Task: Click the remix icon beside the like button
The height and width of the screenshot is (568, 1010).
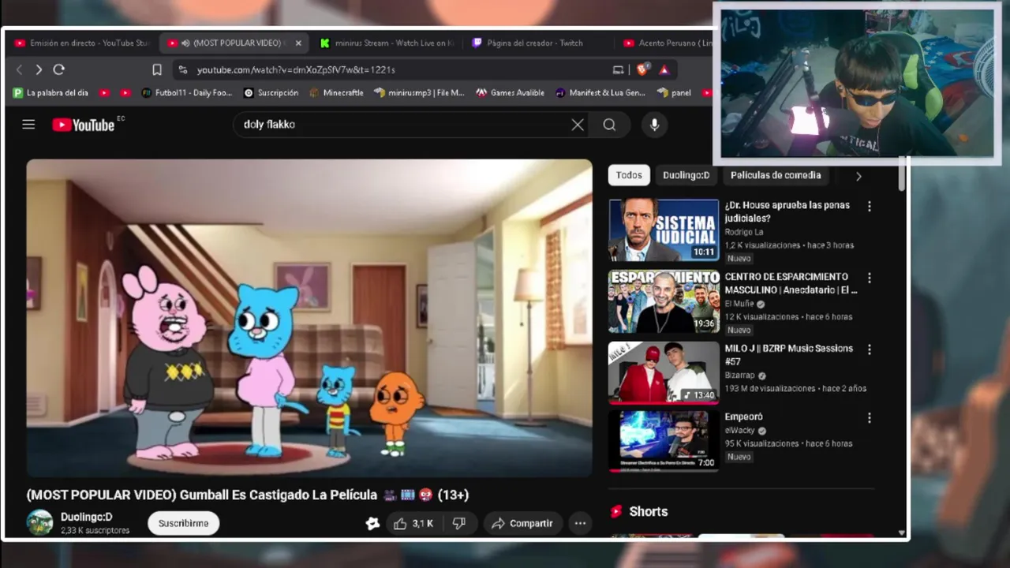Action: coord(372,523)
